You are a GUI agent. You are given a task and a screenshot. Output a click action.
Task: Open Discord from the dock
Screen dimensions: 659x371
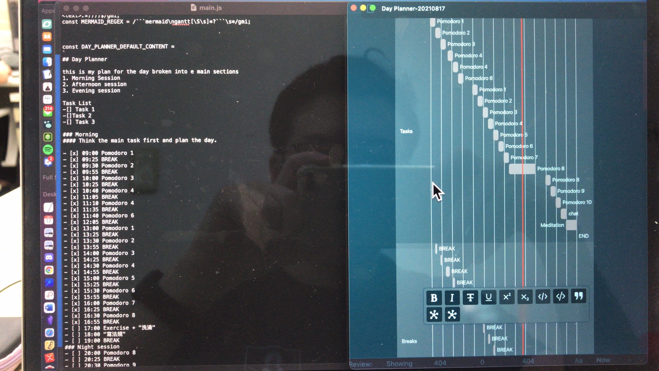click(x=49, y=257)
